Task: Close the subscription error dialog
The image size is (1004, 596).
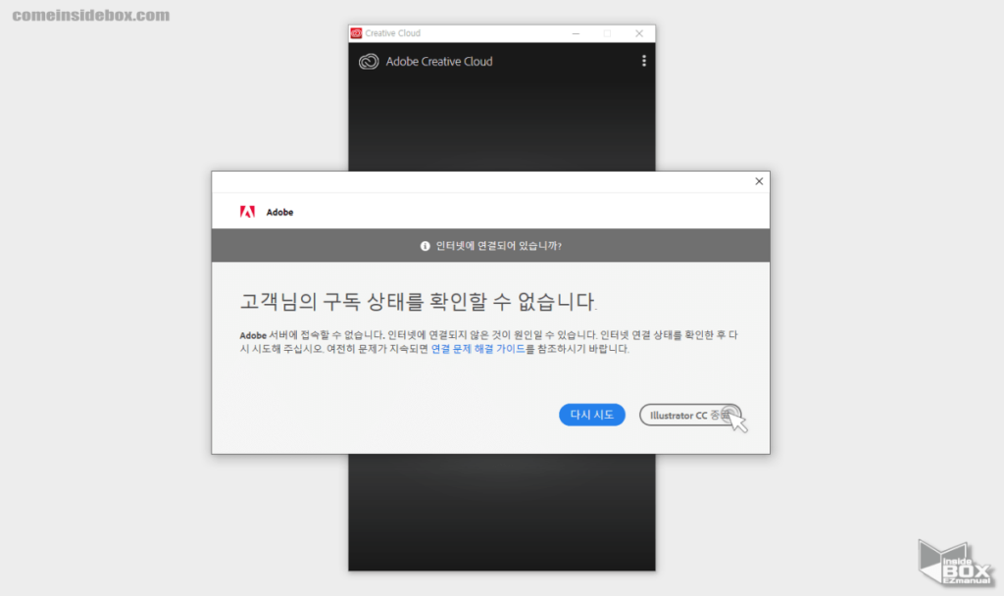Action: pos(758,181)
